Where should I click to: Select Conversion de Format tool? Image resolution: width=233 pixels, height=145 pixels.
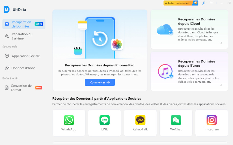click(21, 88)
